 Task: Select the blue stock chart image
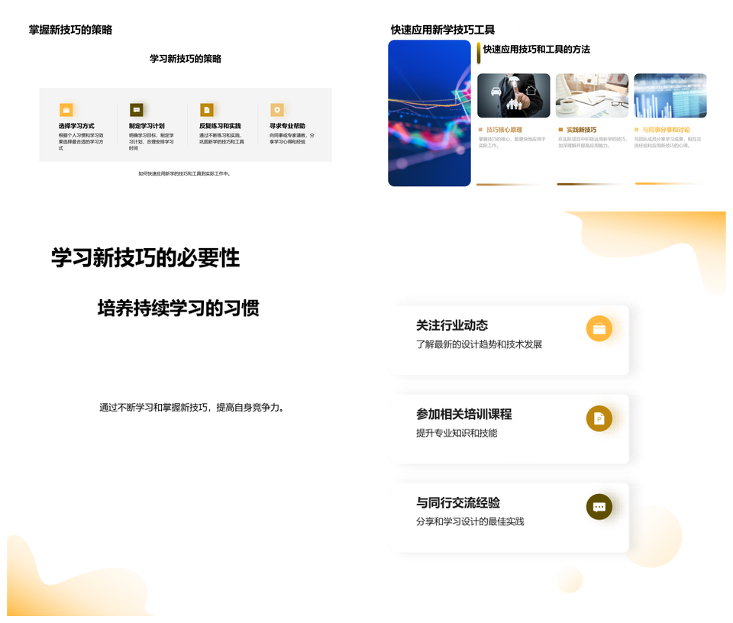[429, 113]
